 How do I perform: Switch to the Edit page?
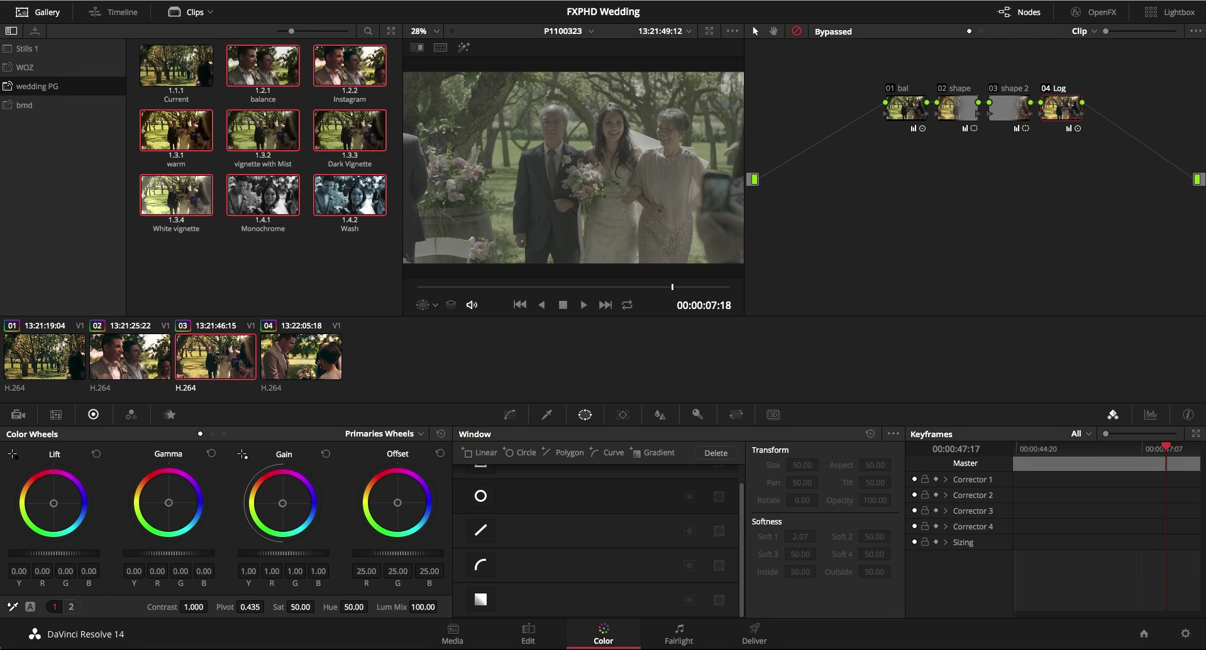tap(528, 634)
